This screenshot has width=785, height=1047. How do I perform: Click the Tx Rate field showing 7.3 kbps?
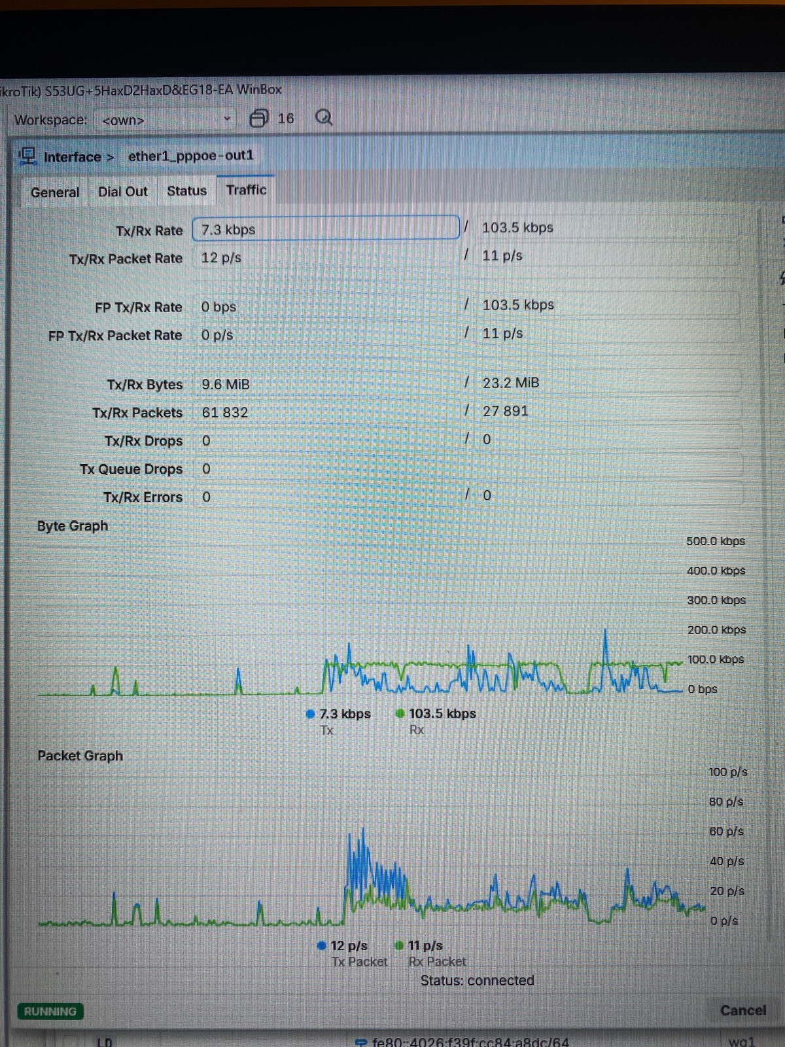click(x=326, y=229)
